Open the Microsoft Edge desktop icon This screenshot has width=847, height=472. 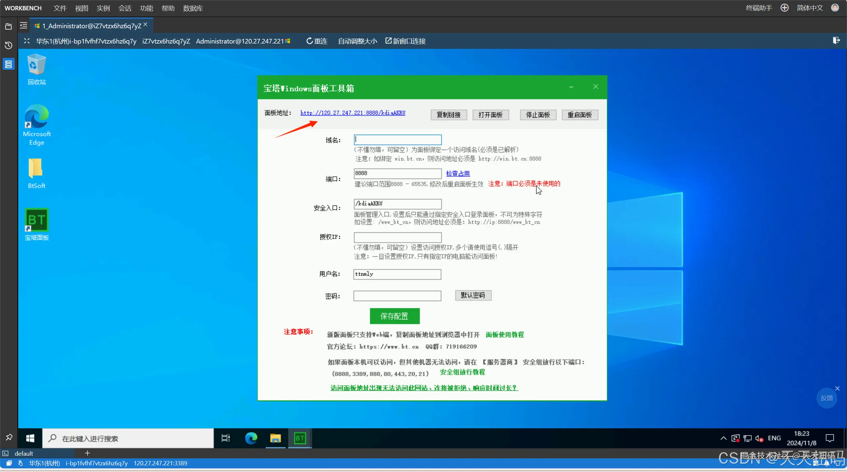coord(37,117)
